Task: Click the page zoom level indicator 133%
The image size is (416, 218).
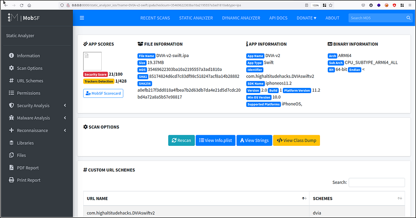Action: coord(316,5)
